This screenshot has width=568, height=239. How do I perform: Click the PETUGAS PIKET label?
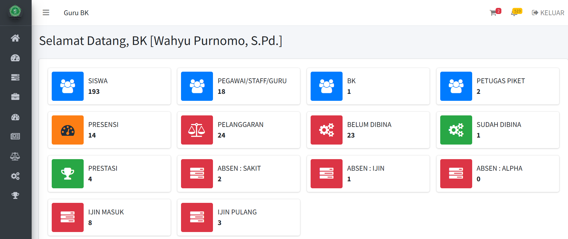[501, 81]
